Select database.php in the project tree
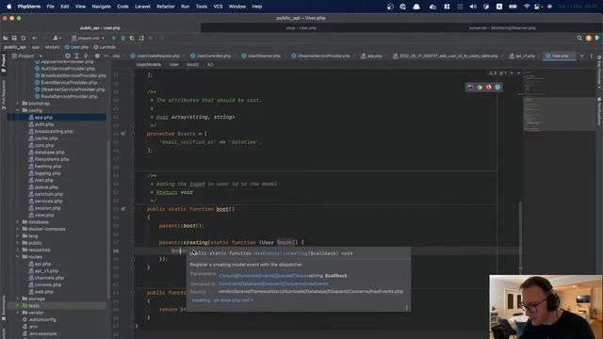This screenshot has width=603, height=339. [49, 153]
